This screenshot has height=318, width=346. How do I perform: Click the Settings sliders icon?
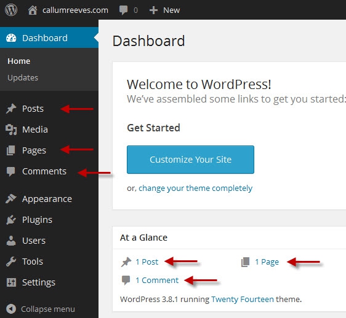click(11, 282)
